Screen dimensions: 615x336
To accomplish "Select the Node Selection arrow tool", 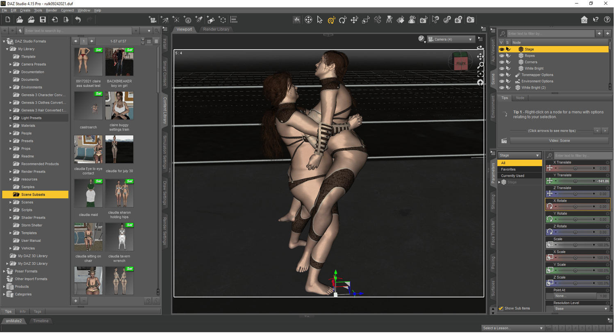I will 320,20.
